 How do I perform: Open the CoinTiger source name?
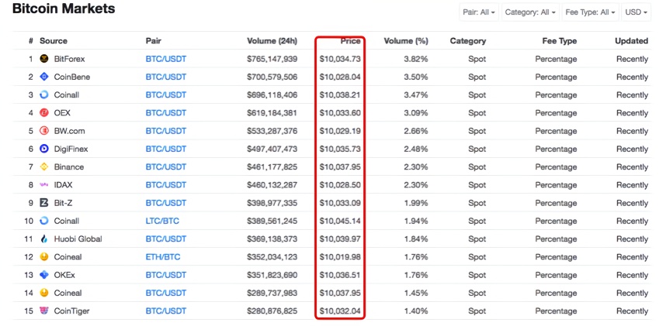(71, 311)
